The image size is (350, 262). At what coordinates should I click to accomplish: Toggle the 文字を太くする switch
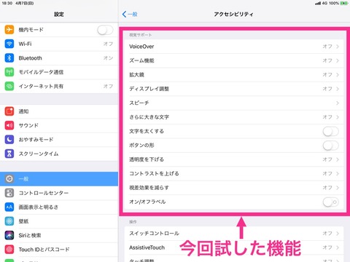point(330,131)
